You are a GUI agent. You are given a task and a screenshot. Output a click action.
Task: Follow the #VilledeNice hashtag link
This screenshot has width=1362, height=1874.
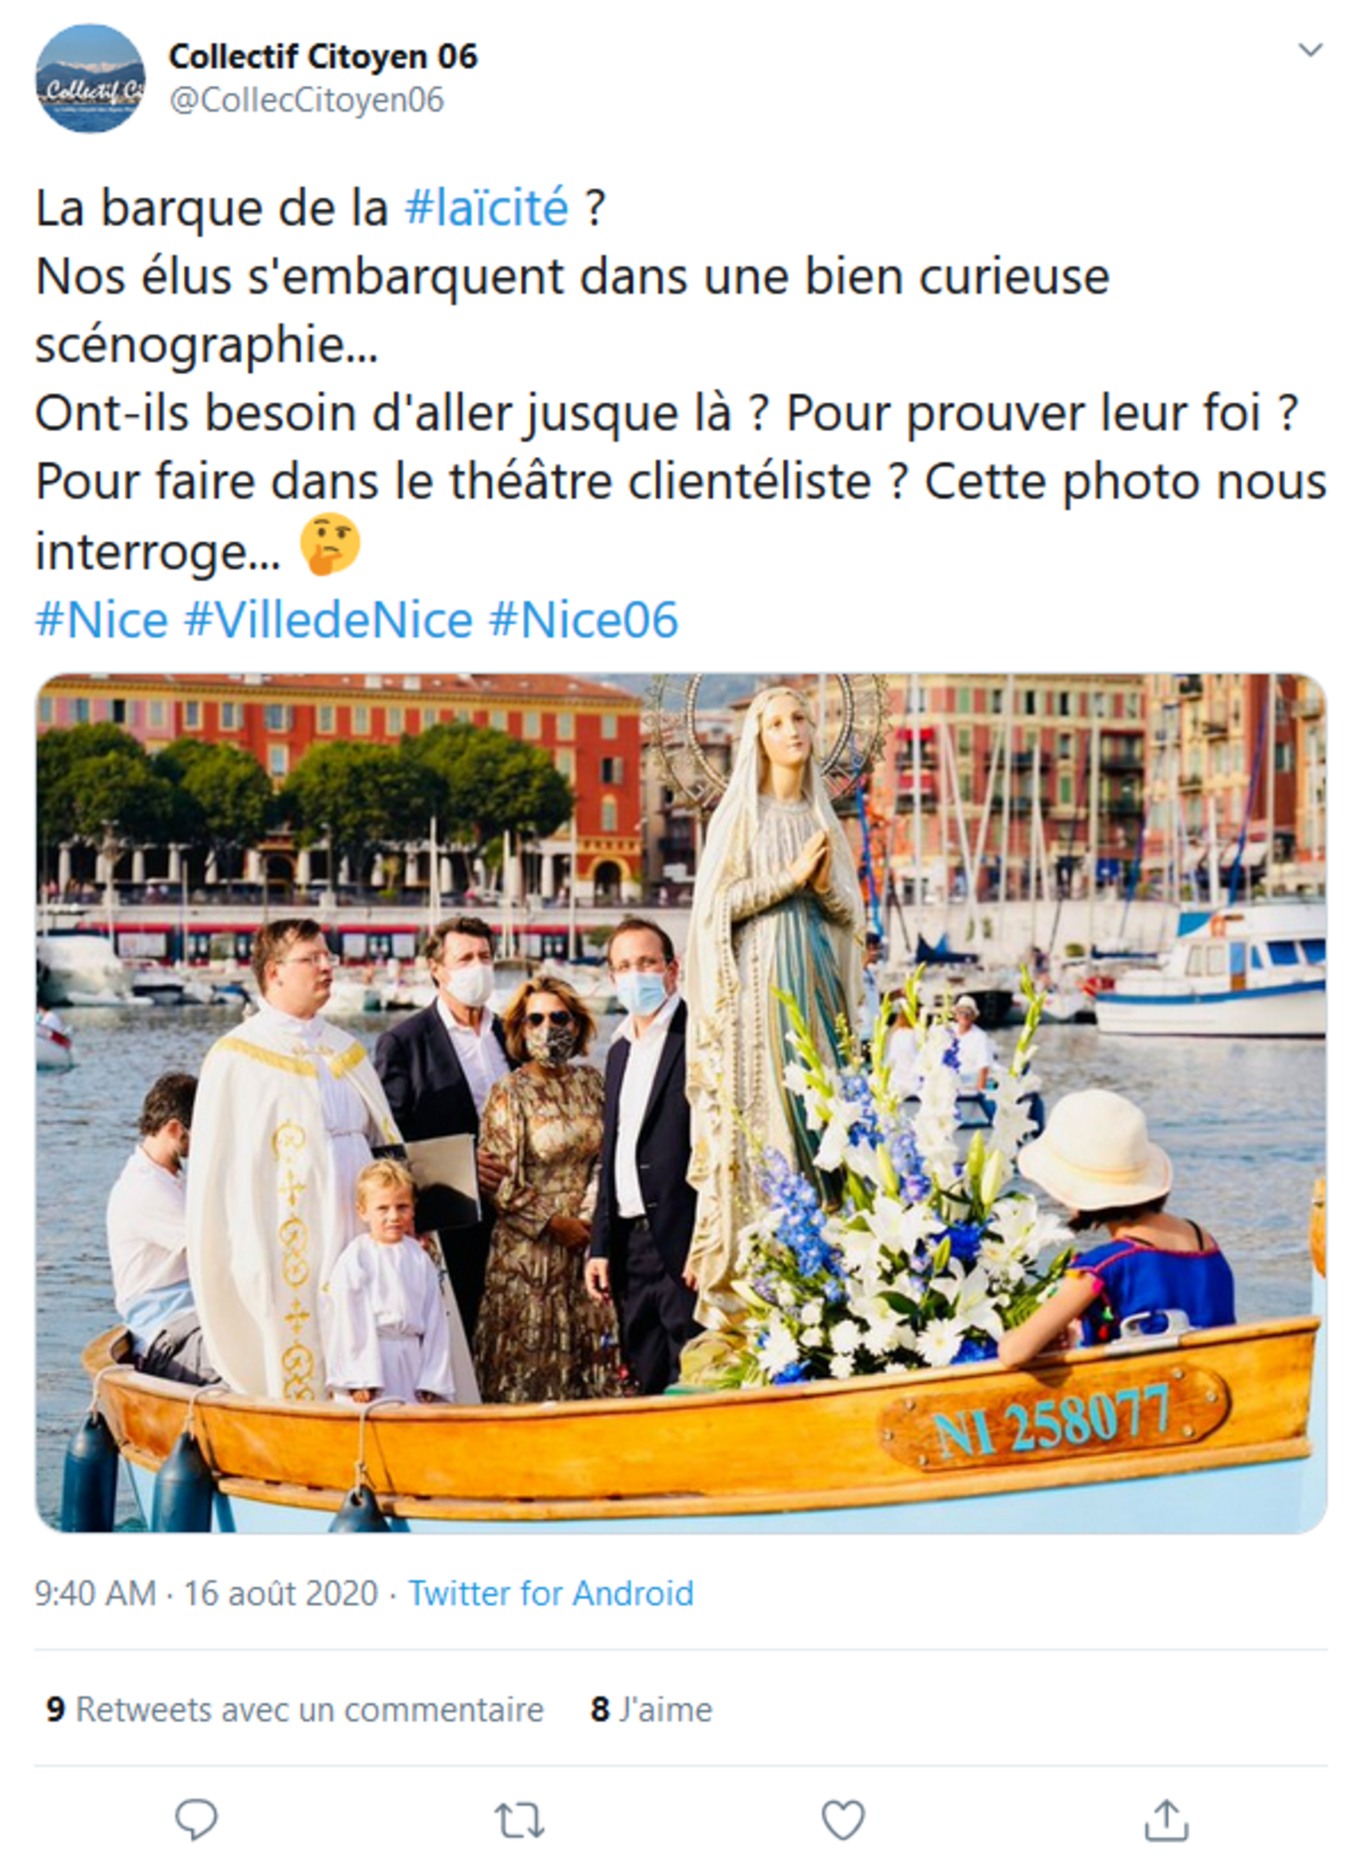tap(328, 620)
